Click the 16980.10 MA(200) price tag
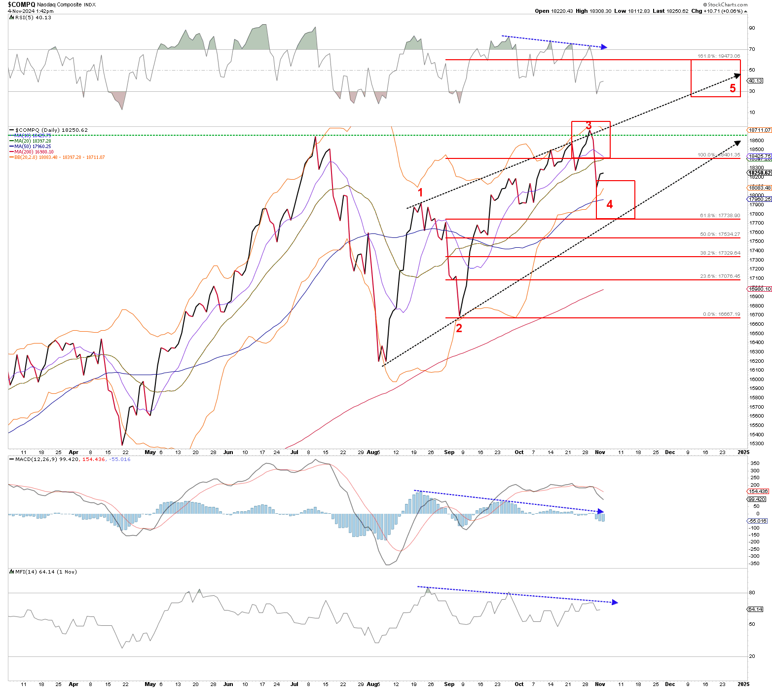 pyautogui.click(x=760, y=289)
